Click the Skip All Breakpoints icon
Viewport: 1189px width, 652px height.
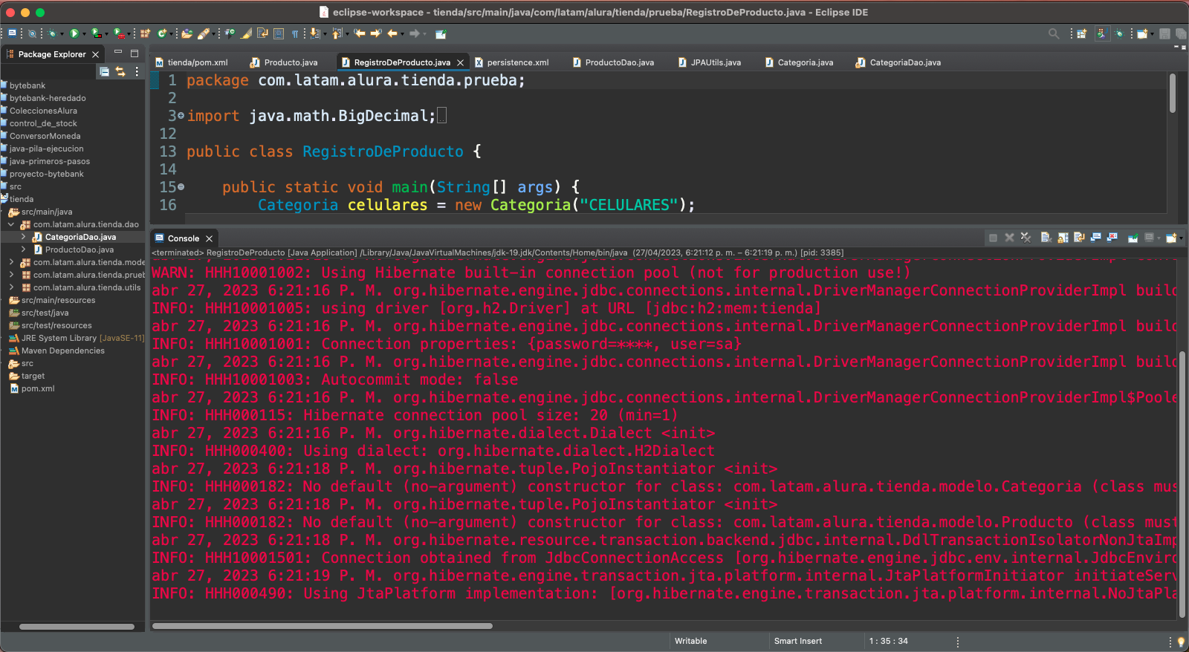tap(32, 33)
